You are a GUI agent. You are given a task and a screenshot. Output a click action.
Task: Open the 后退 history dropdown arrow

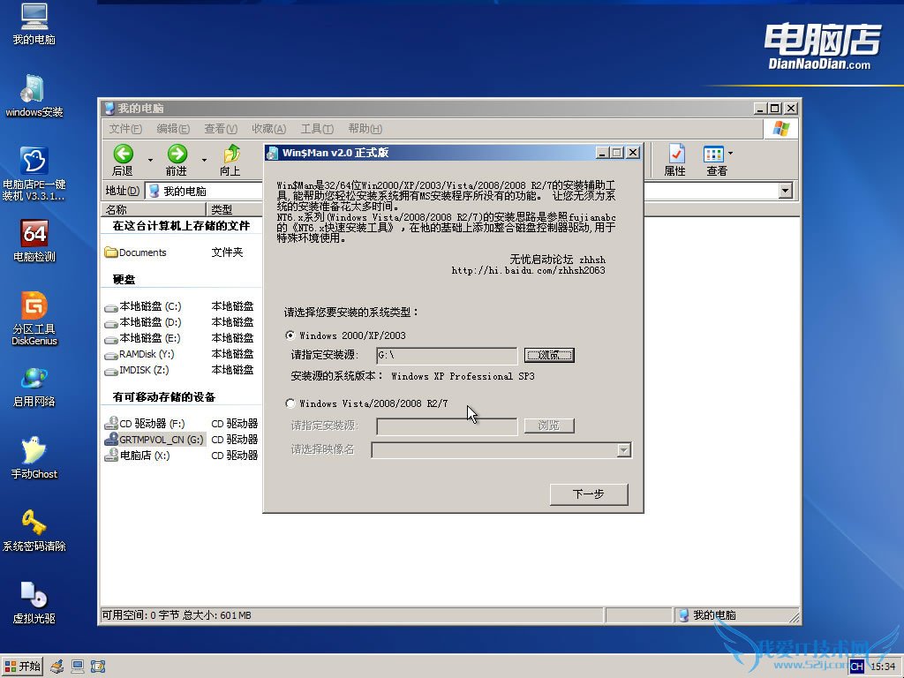pyautogui.click(x=150, y=160)
